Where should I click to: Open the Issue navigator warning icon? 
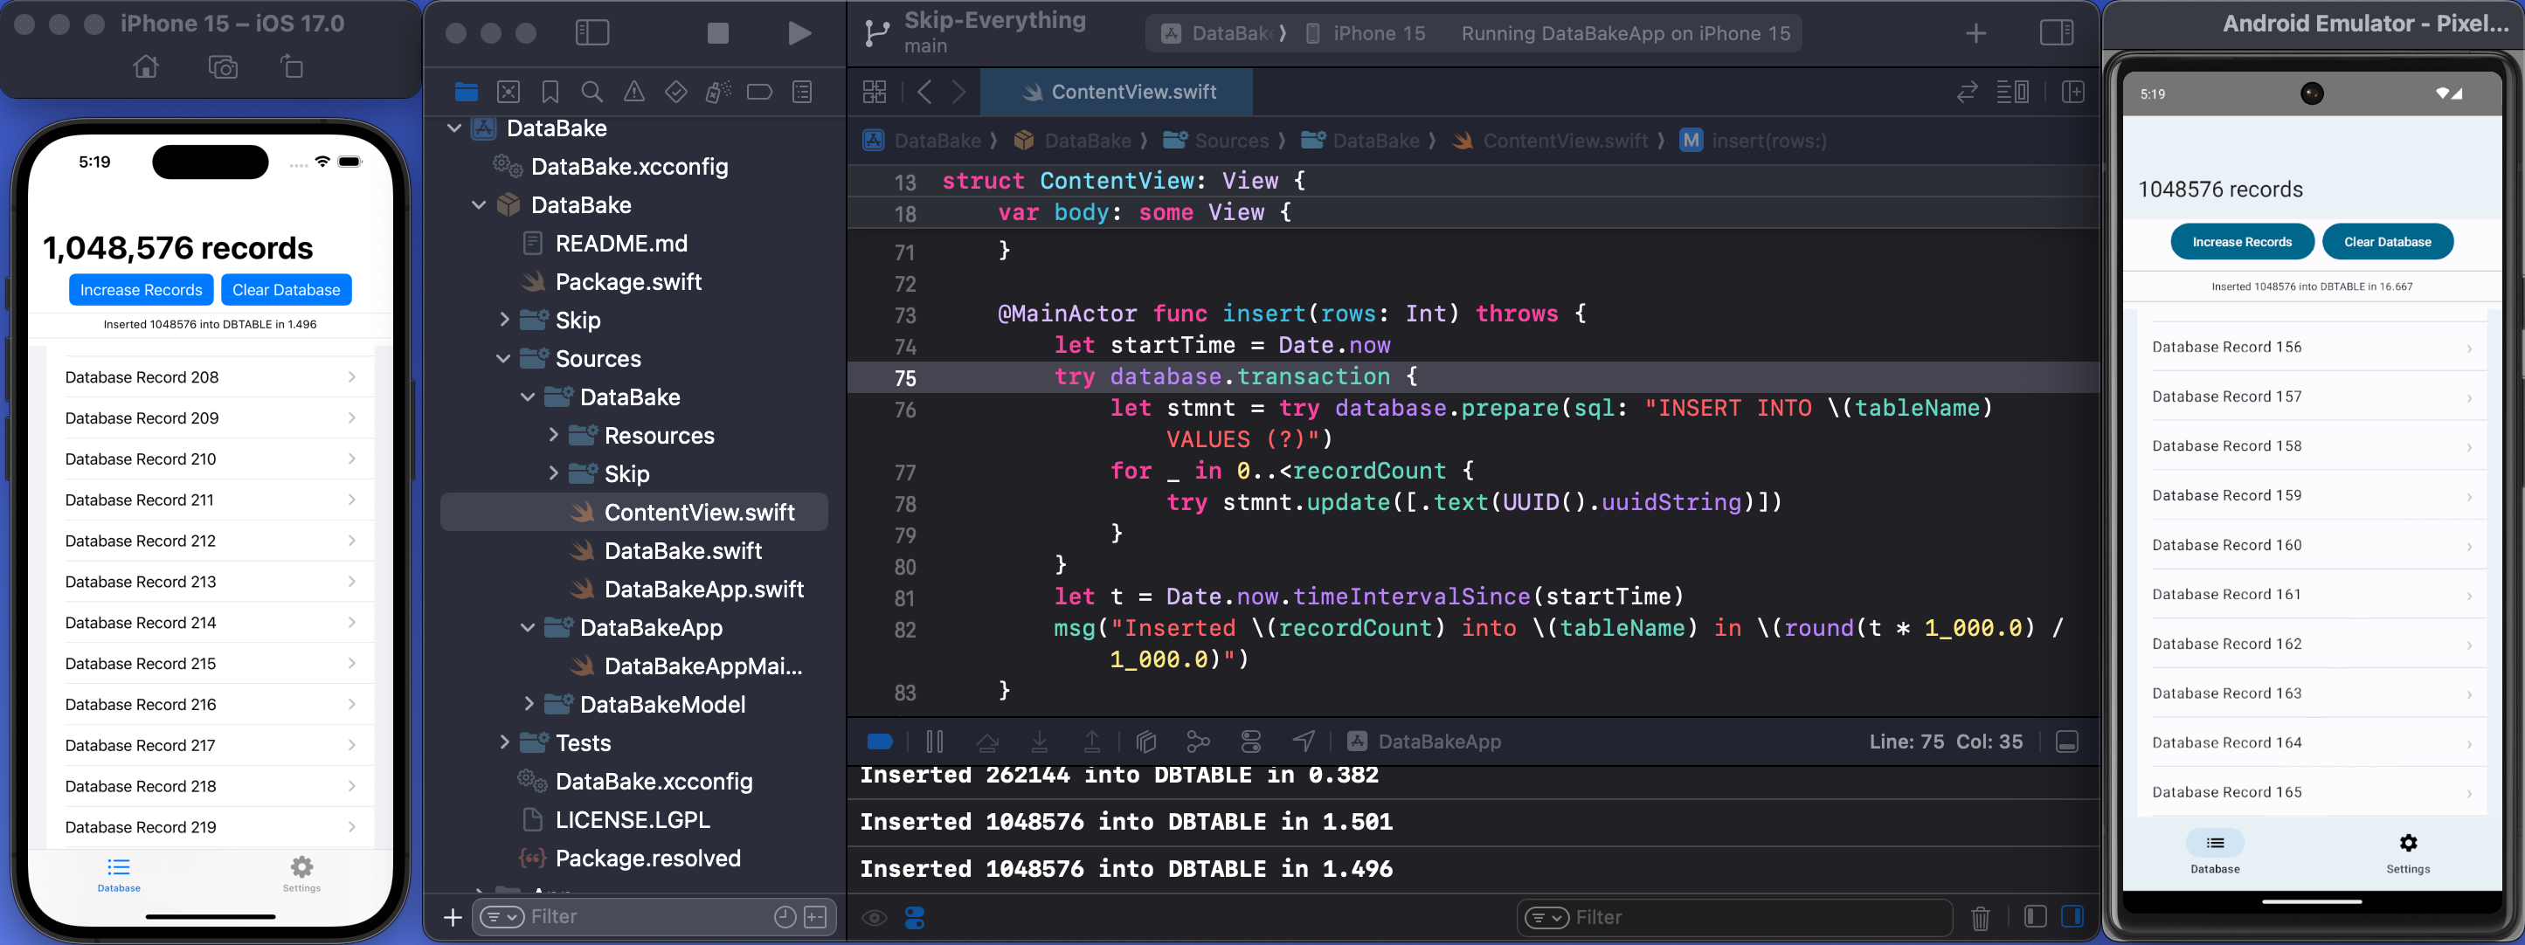pos(635,91)
